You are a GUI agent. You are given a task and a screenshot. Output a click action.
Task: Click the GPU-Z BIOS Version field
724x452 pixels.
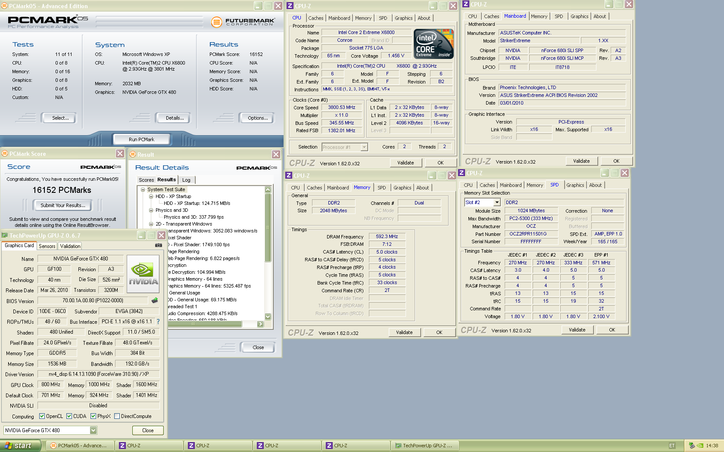click(x=93, y=300)
